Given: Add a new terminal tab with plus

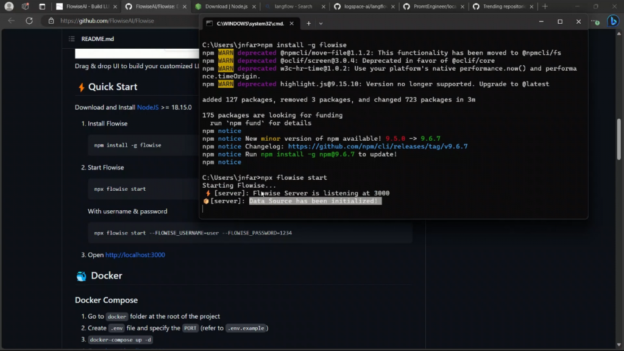Looking at the screenshot, I should 308,23.
